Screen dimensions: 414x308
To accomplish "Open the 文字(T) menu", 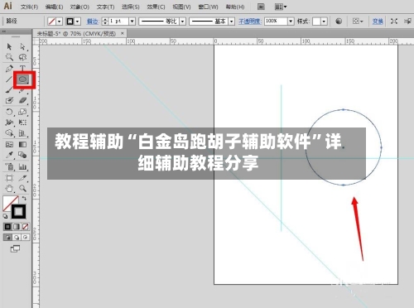I will click(x=105, y=7).
